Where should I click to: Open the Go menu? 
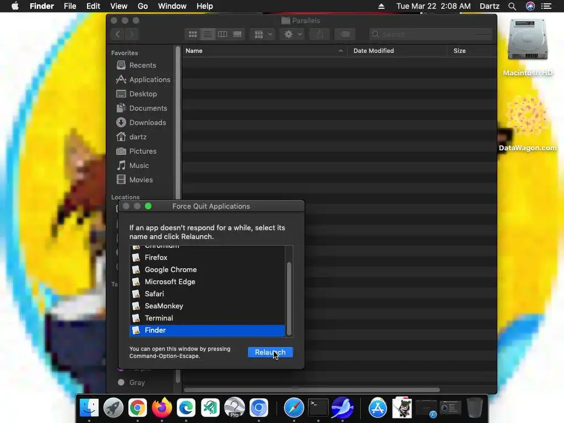pyautogui.click(x=143, y=6)
